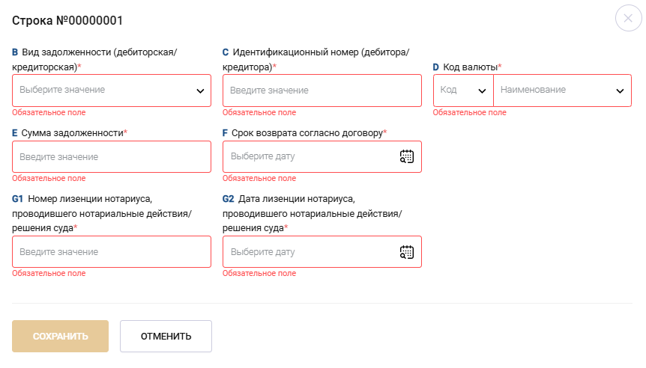
Task: Click into the Сумма задолженности input
Action: pos(111,157)
